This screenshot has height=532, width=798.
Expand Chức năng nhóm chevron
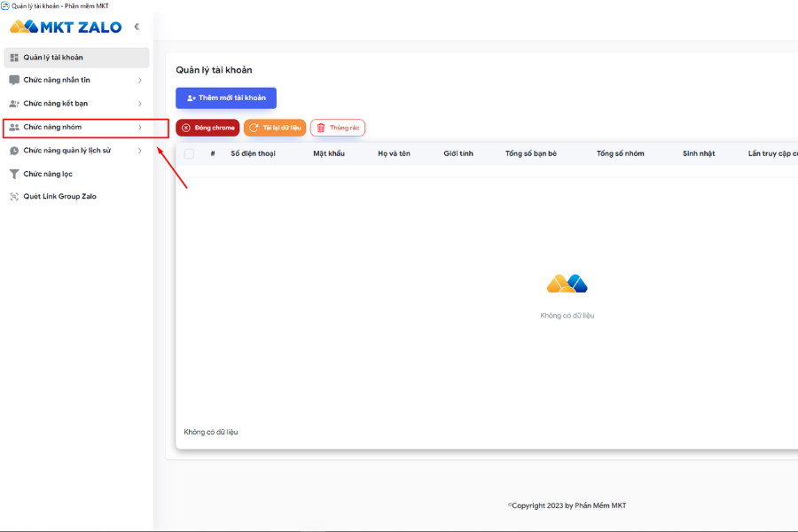pyautogui.click(x=140, y=128)
